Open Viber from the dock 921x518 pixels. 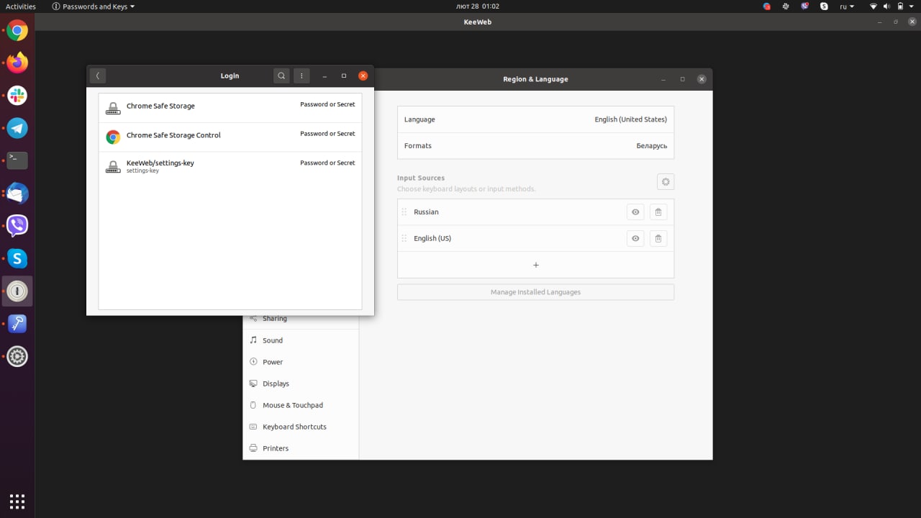[17, 226]
